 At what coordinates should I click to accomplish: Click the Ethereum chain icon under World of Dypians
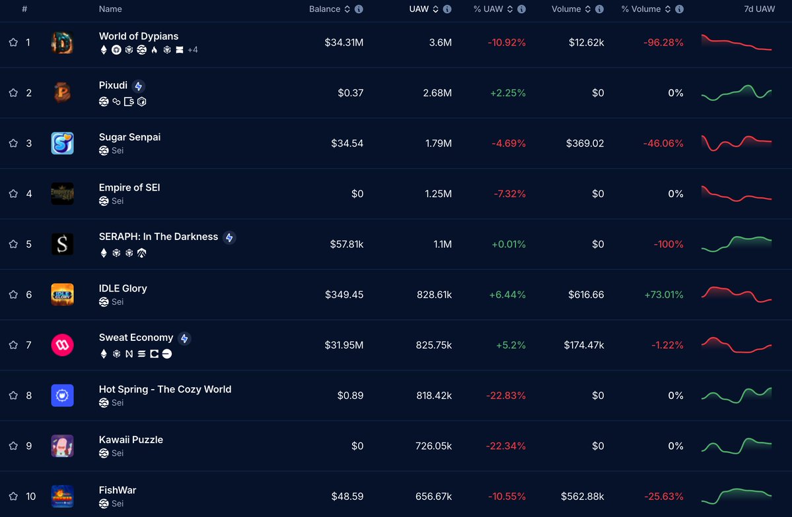104,49
